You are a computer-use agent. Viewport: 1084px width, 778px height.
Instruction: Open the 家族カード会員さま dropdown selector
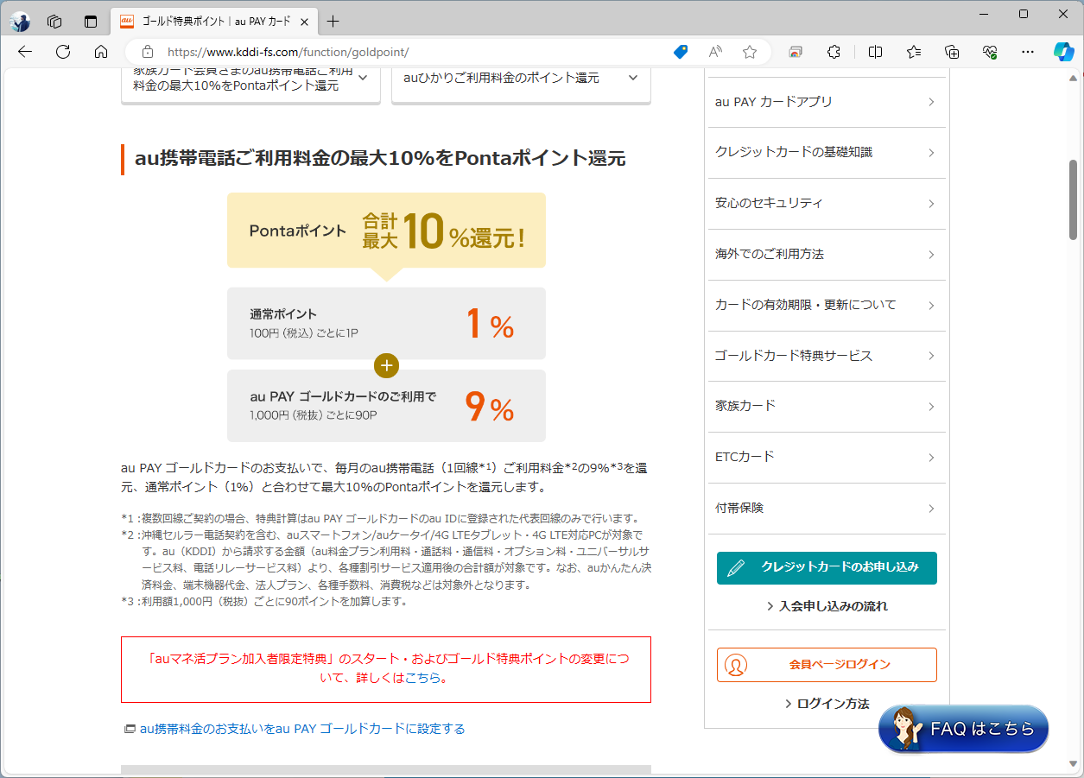click(250, 81)
